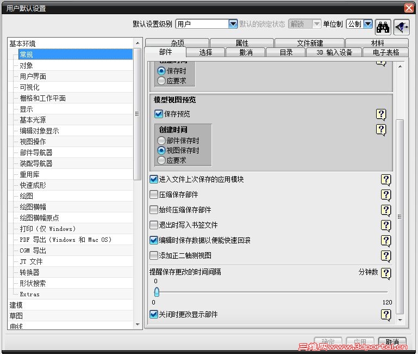
Task: Click the settings panel scroll down arrow
Action: pos(400,320)
